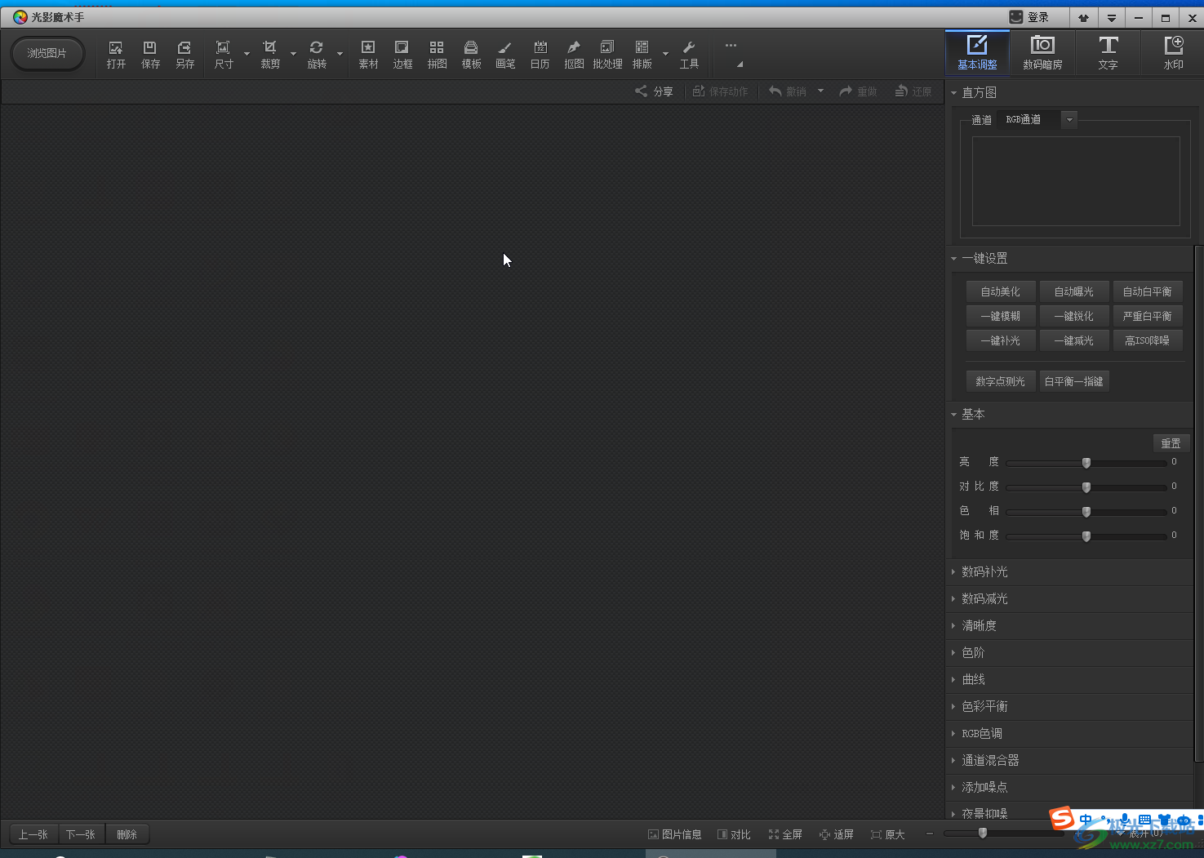Screen dimensions: 1204x858
Task: Select the 画笔 brush tool
Action: click(x=505, y=55)
